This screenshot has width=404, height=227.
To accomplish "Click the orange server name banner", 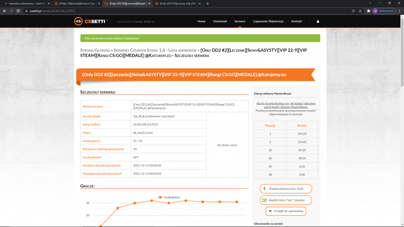I will pyautogui.click(x=196, y=75).
